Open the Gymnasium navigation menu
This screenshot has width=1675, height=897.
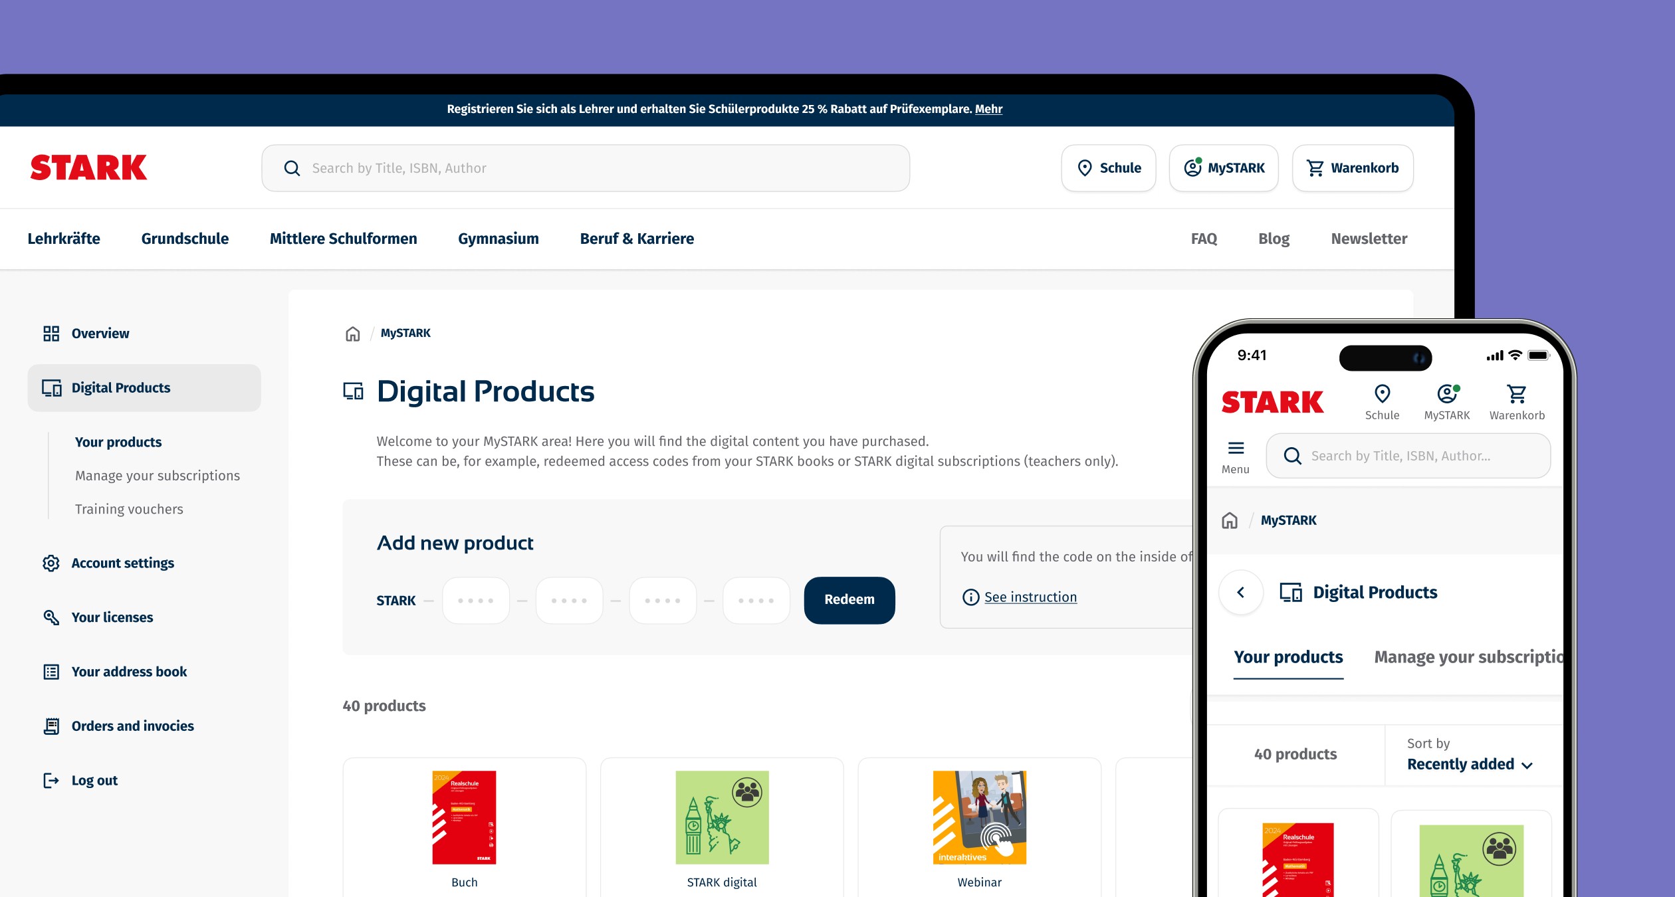499,239
